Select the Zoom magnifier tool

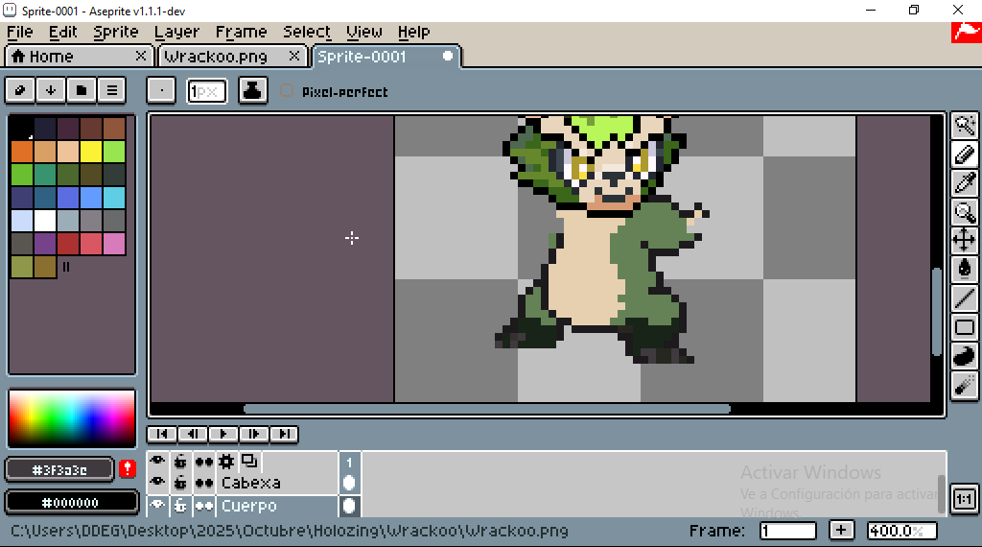pyautogui.click(x=965, y=212)
